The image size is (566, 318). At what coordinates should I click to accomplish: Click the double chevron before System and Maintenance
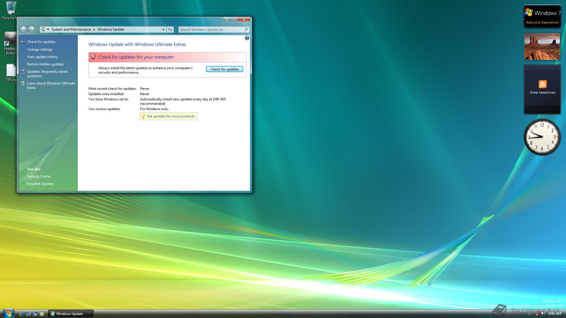pos(48,29)
